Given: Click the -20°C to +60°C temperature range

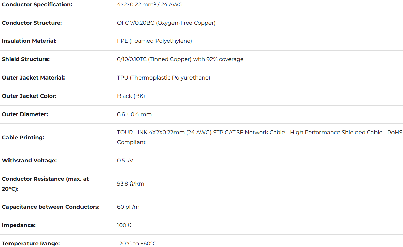Looking at the screenshot, I should (x=137, y=243).
